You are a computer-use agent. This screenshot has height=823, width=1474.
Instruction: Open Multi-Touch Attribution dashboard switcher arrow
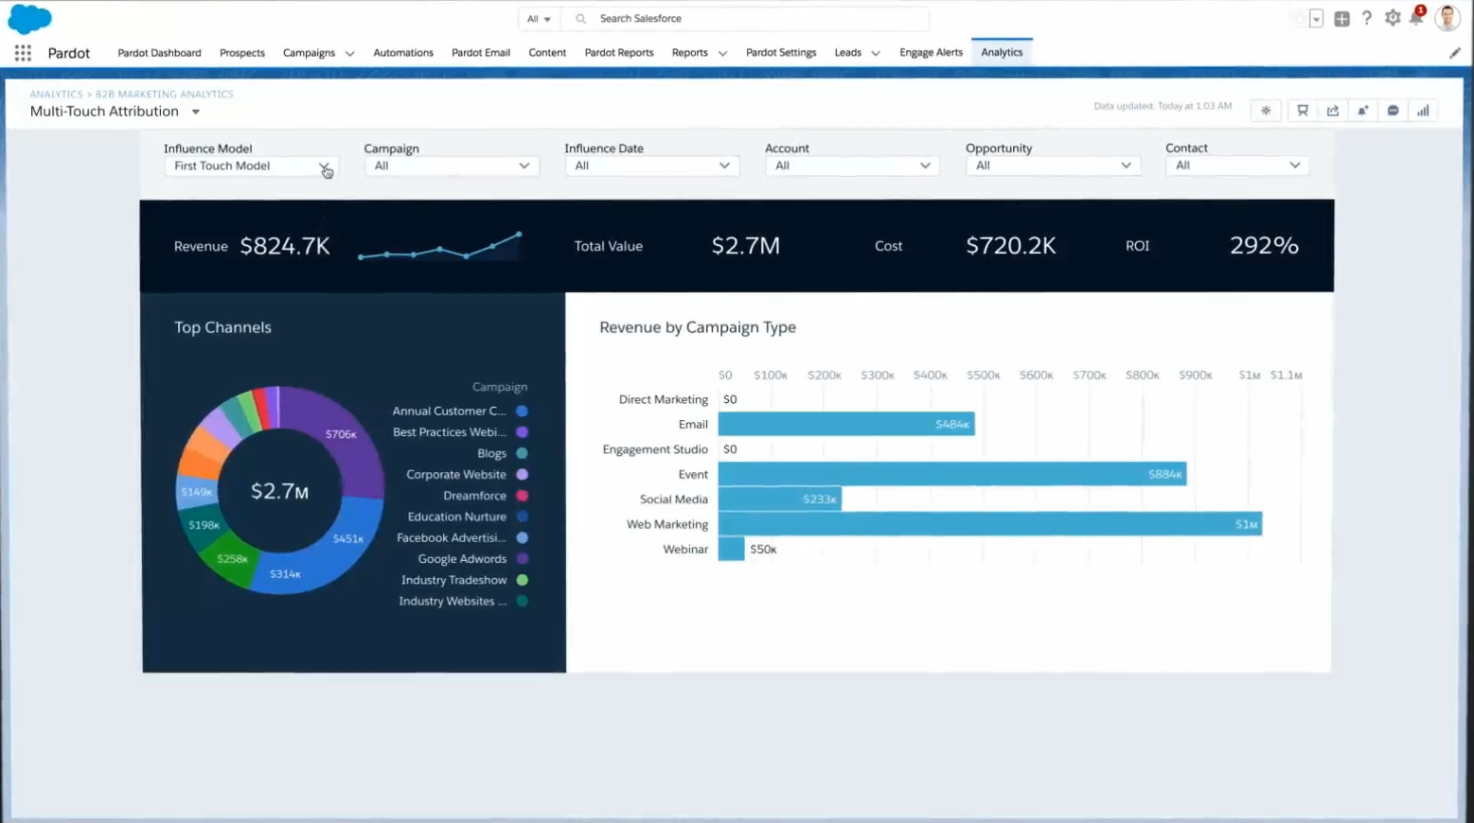coord(196,112)
